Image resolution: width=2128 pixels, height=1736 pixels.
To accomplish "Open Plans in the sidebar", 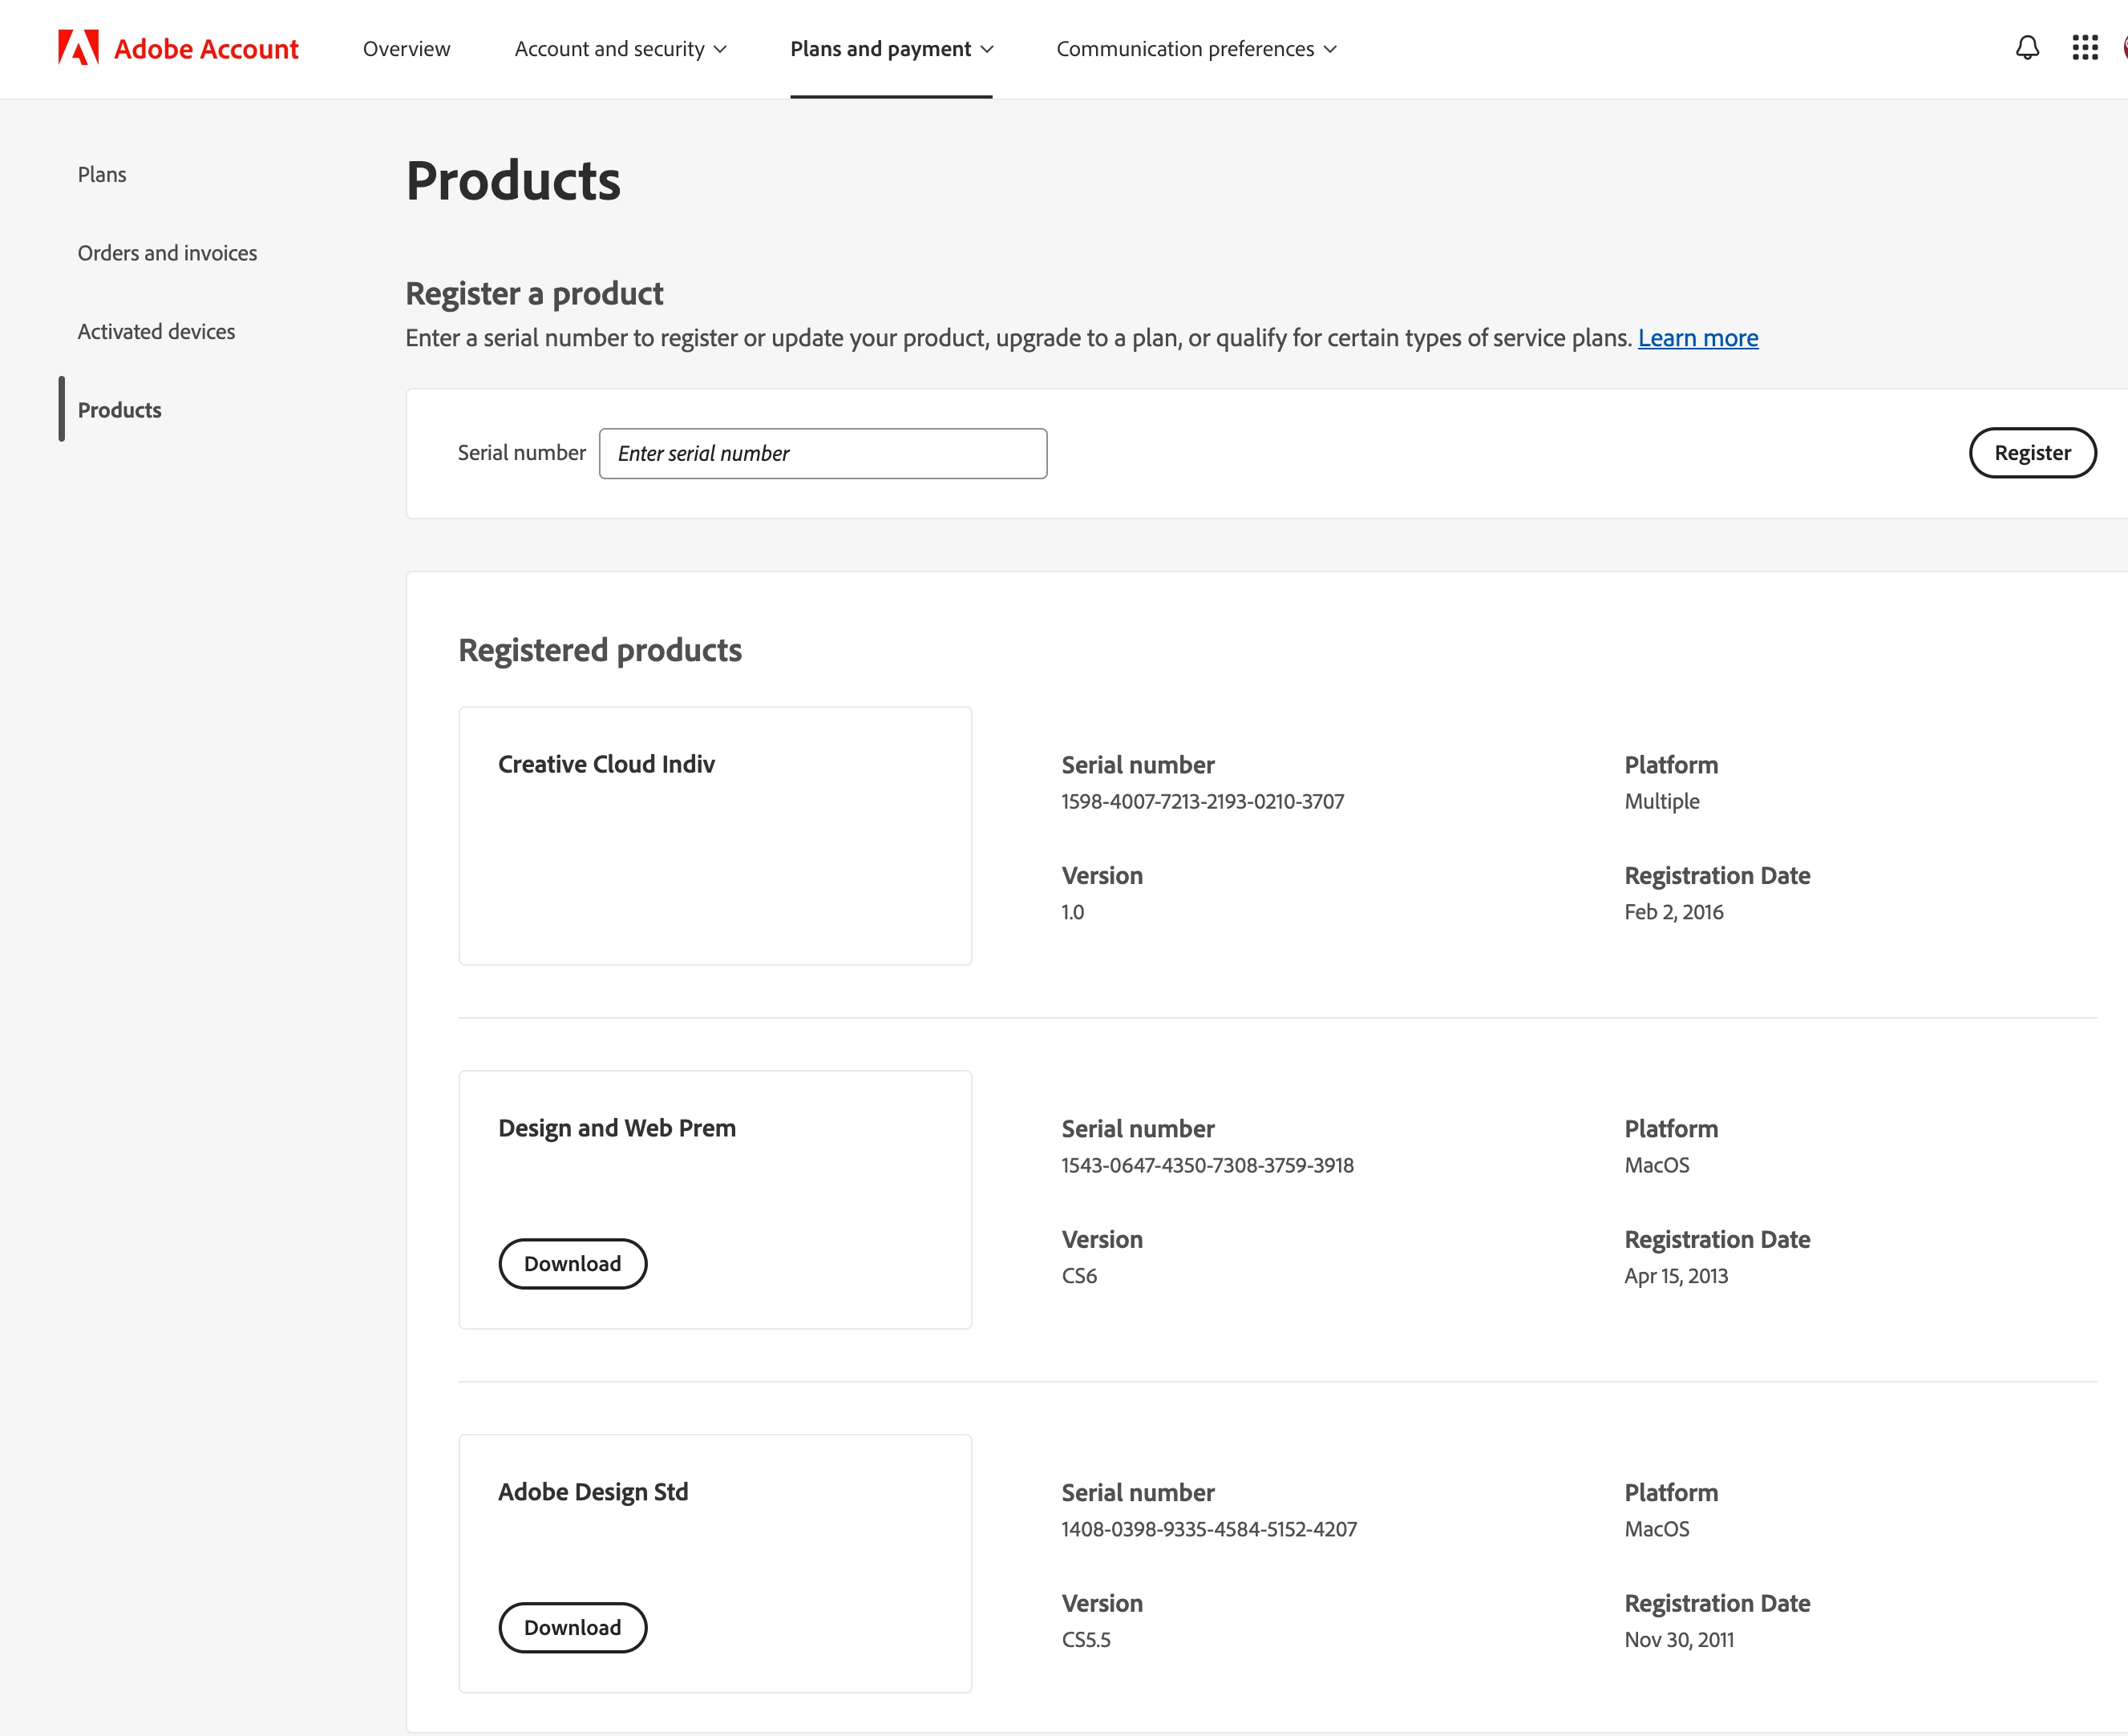I will [x=102, y=174].
